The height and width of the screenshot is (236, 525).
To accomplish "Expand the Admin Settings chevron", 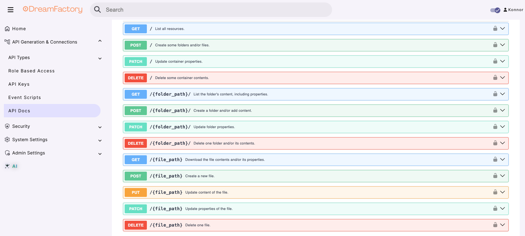I will point(100,154).
